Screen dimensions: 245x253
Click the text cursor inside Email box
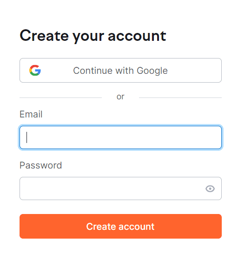click(x=26, y=137)
